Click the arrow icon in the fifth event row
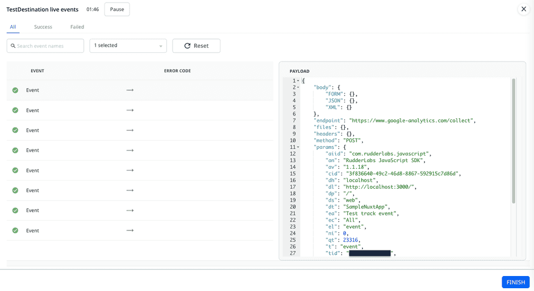 pyautogui.click(x=130, y=170)
